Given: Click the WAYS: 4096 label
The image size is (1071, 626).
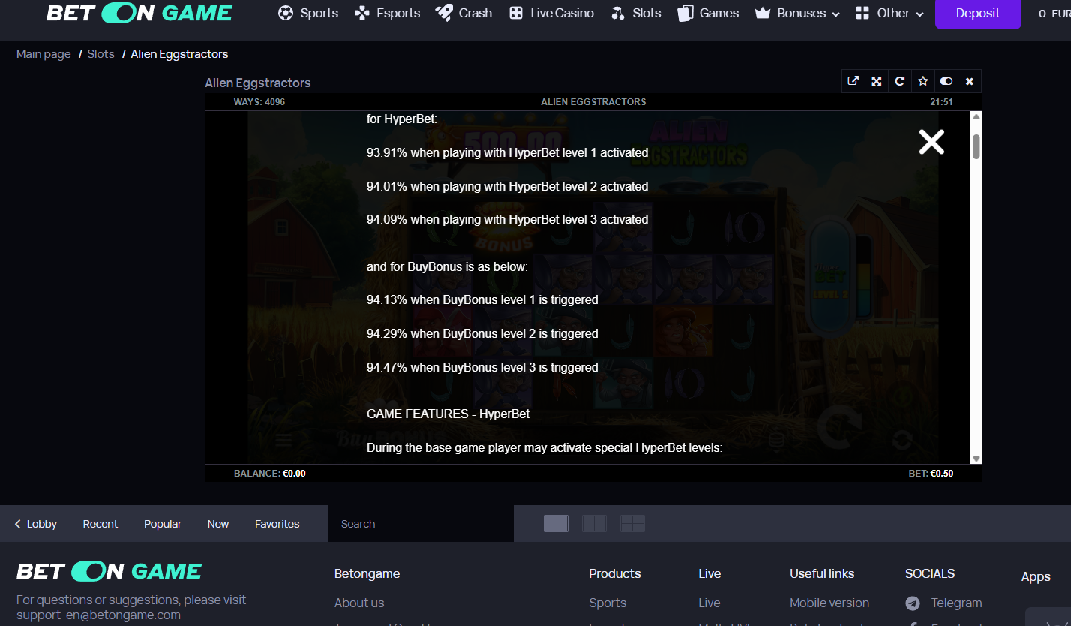Looking at the screenshot, I should pos(259,102).
